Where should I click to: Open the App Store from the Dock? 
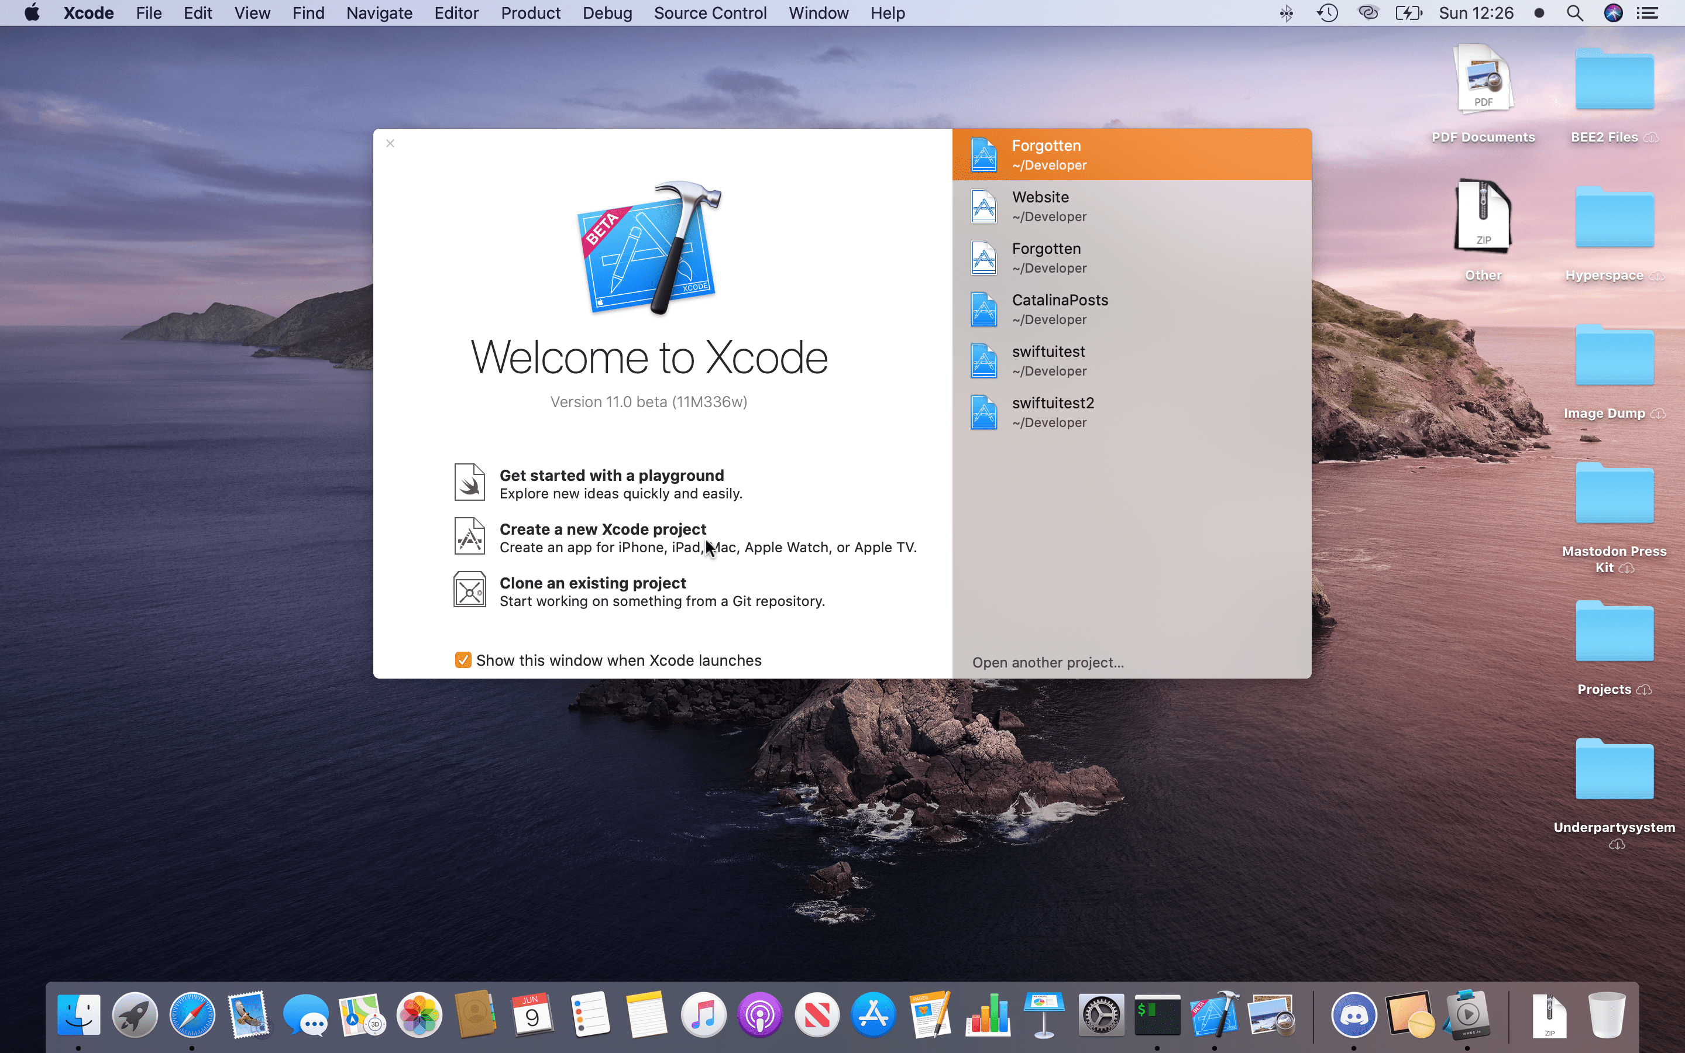coord(874,1014)
